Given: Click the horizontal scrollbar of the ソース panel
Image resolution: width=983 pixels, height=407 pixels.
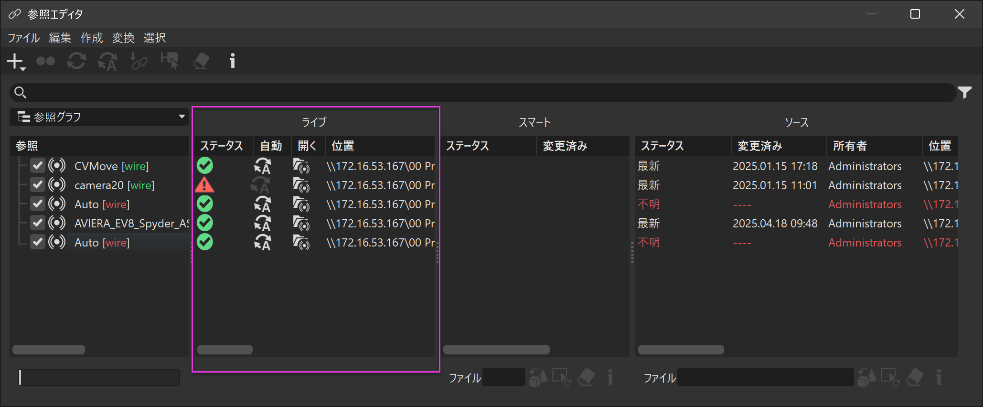Looking at the screenshot, I should [x=681, y=350].
